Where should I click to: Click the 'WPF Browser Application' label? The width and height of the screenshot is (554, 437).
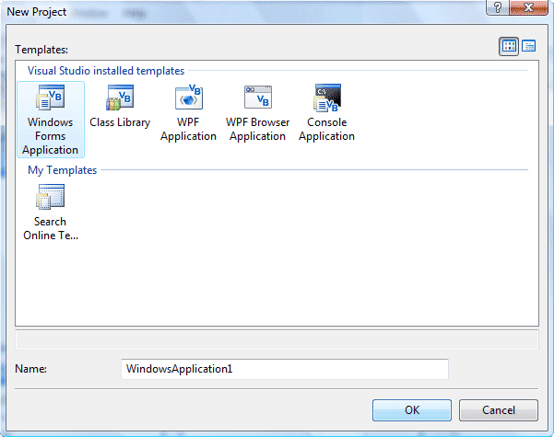pyautogui.click(x=257, y=130)
